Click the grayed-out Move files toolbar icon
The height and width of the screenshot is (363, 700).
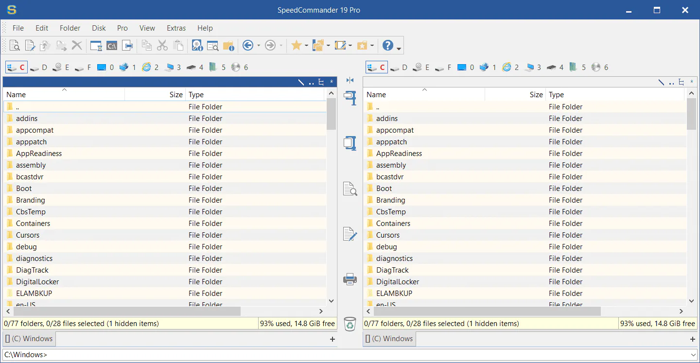pyautogui.click(x=61, y=46)
